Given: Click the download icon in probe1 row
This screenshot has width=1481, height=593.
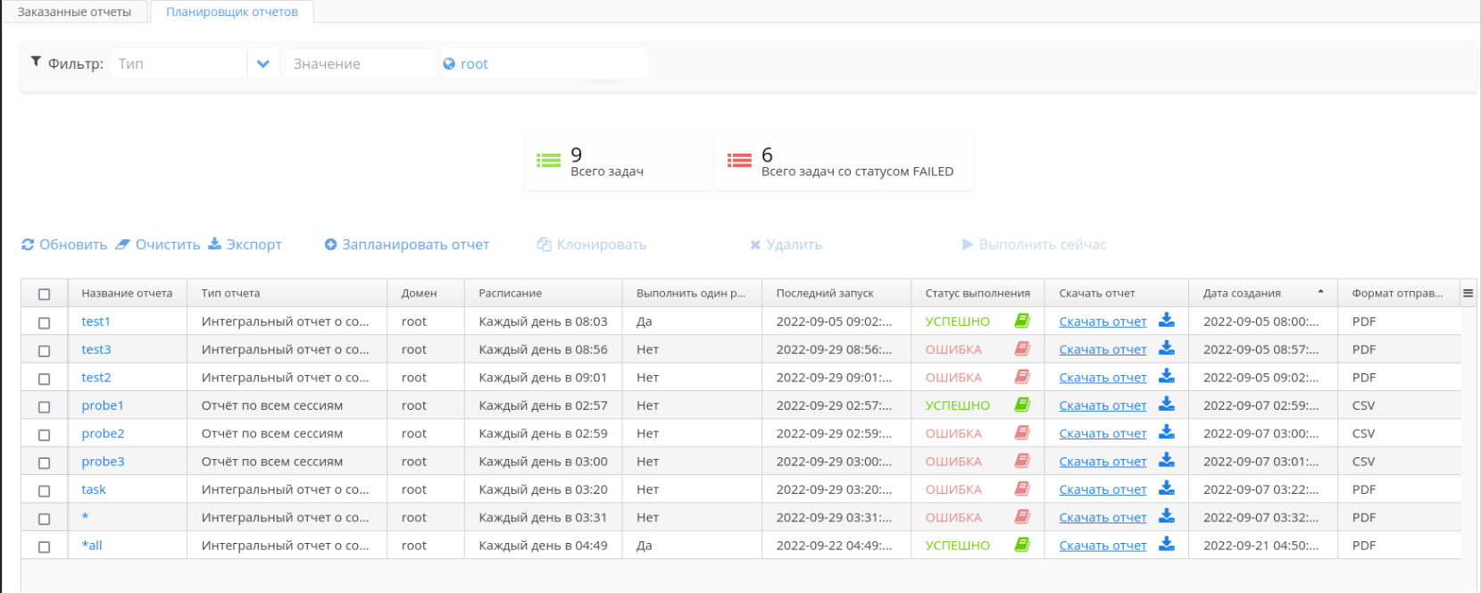Looking at the screenshot, I should (x=1167, y=405).
